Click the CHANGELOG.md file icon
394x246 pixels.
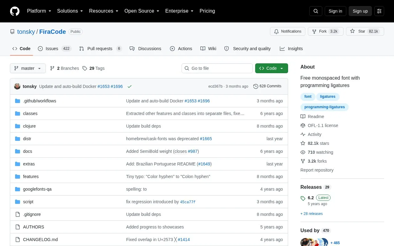18,240
